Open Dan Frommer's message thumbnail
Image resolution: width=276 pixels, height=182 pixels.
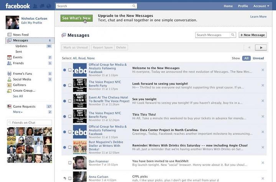click(80, 162)
